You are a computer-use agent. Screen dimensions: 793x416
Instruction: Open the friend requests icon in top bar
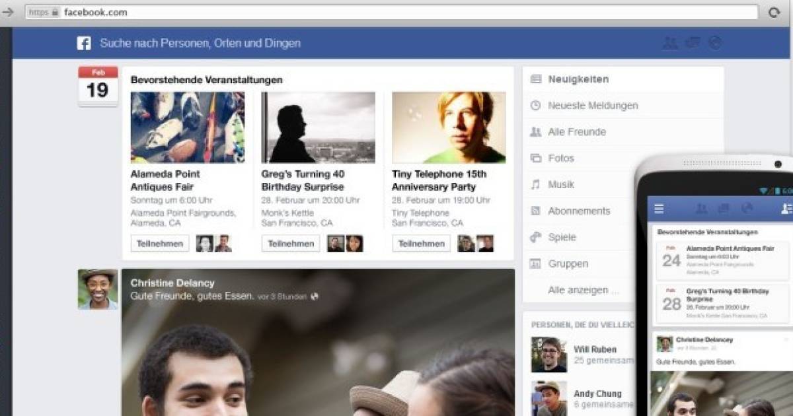click(669, 42)
